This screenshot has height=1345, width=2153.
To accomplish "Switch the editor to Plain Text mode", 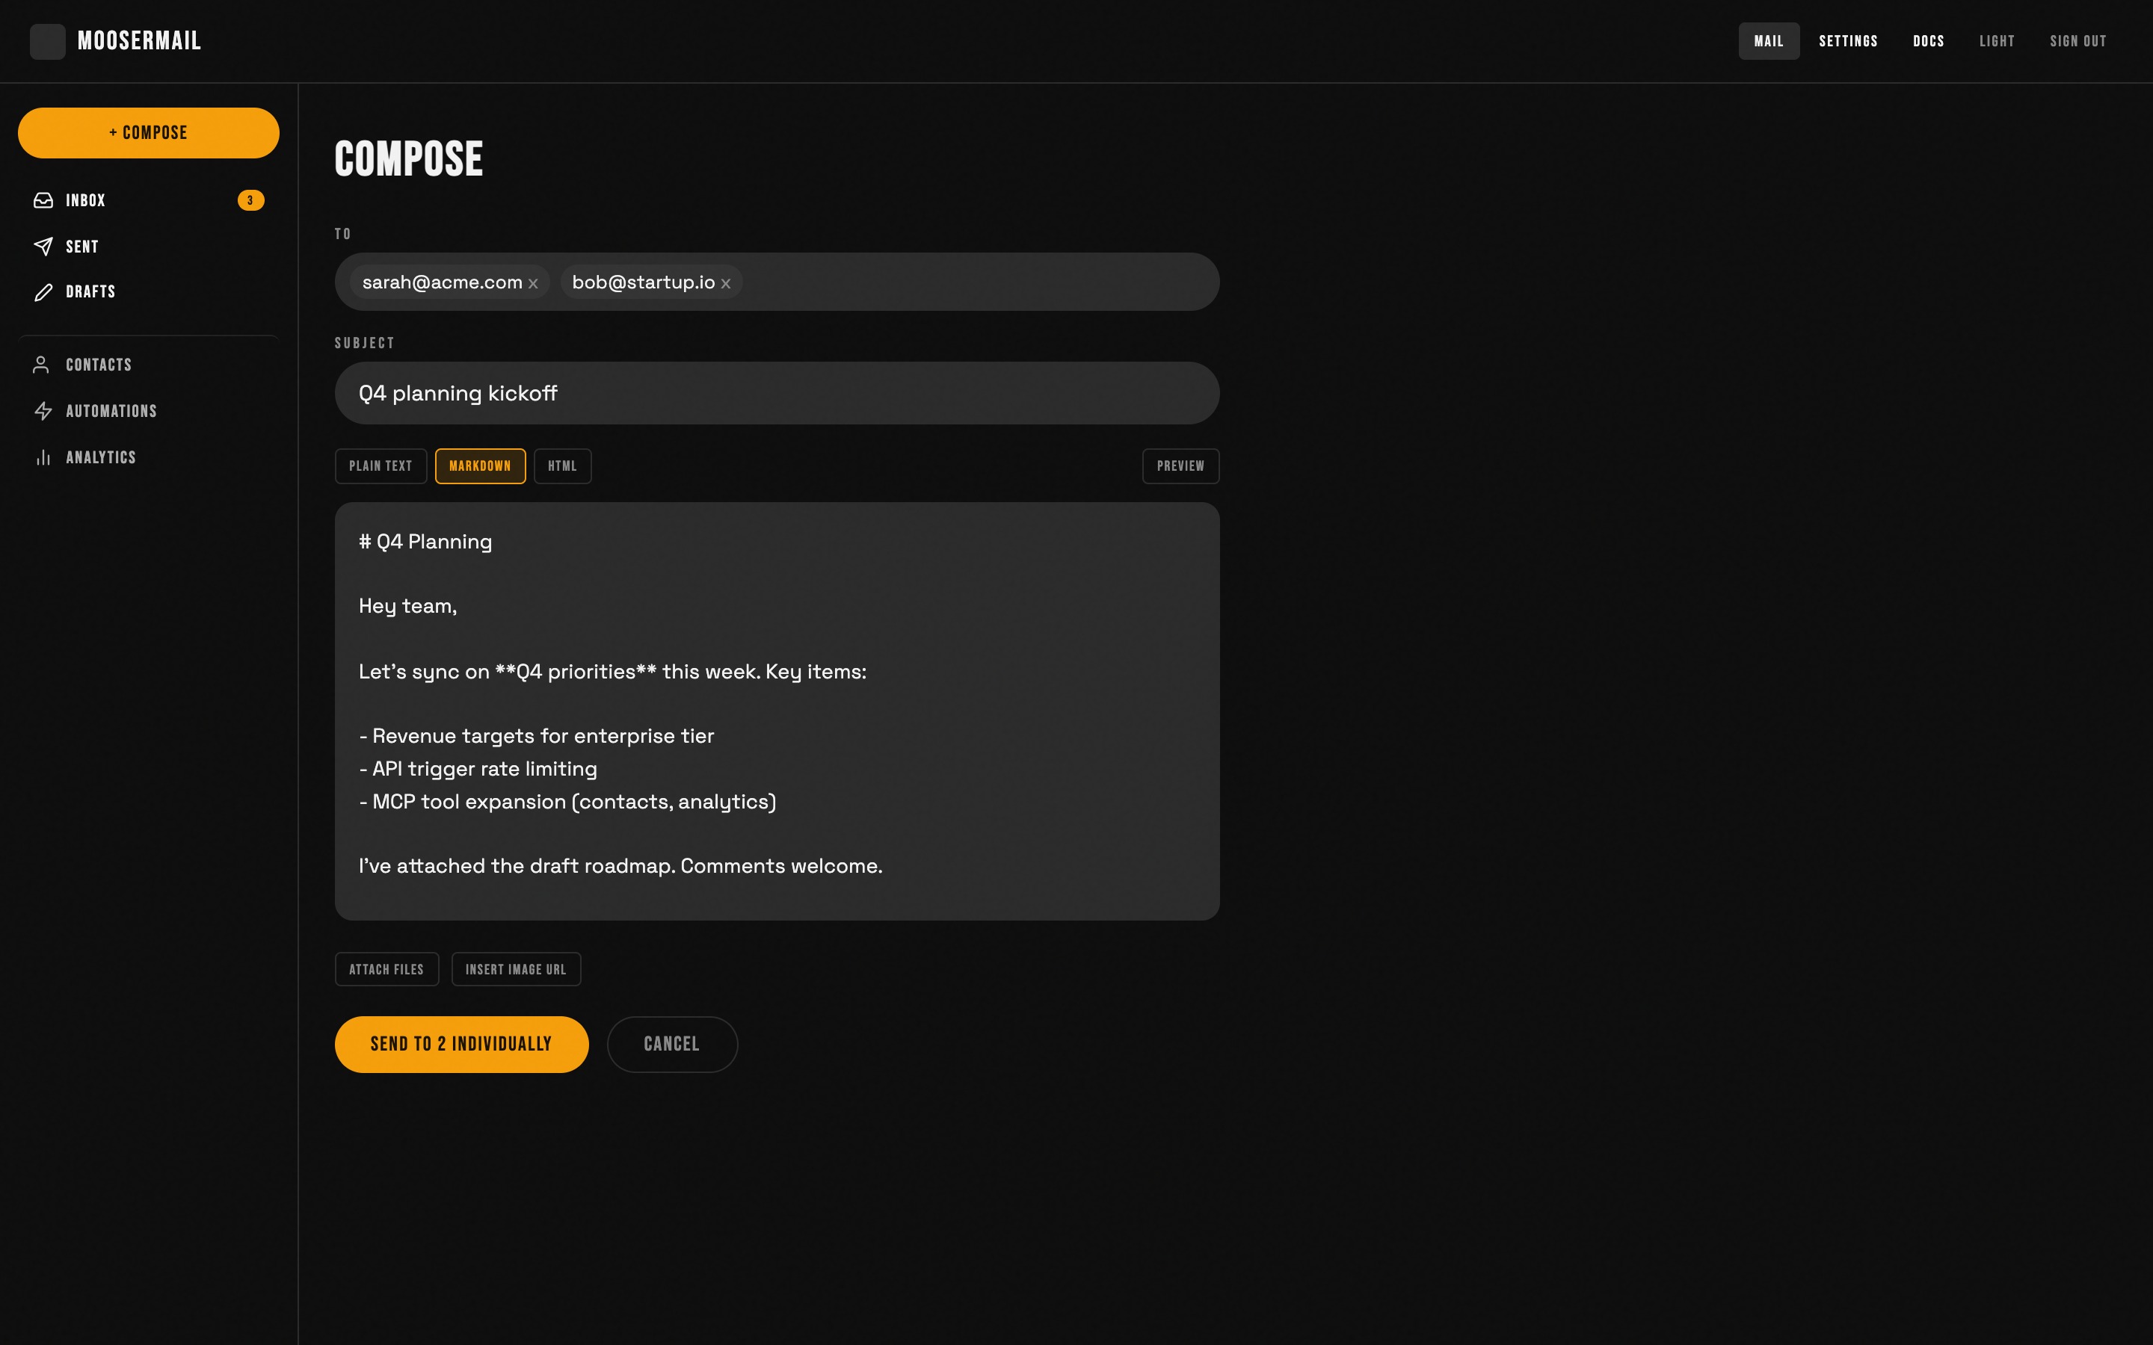I will pyautogui.click(x=380, y=466).
